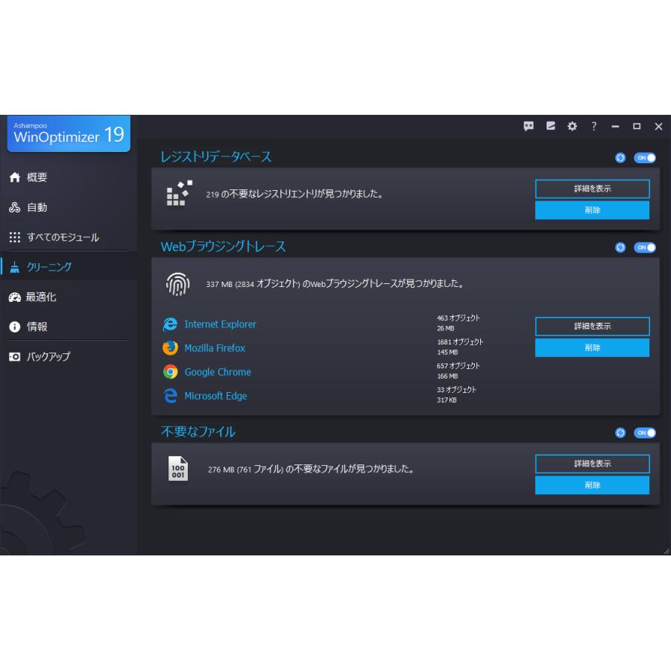
Task: Open Mozilla Firefox trace details link
Action: (215, 348)
